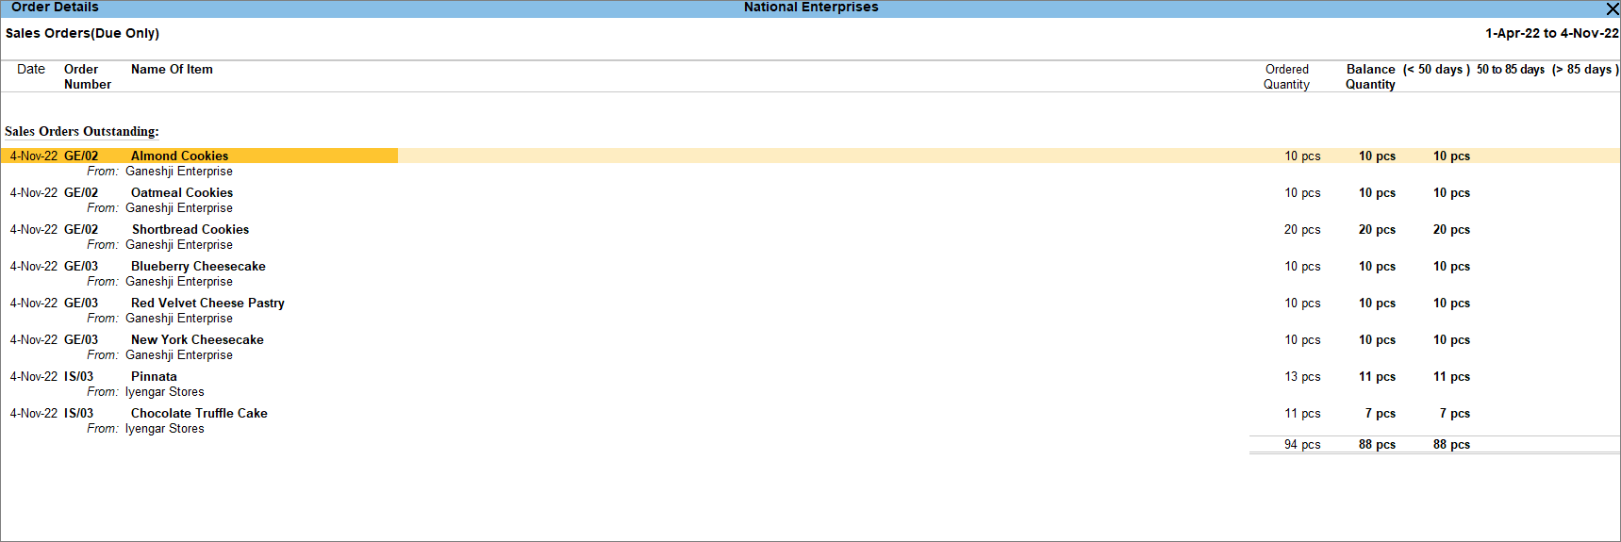This screenshot has height=542, width=1621.
Task: Click order number IS/03 on Pinnata row
Action: coord(78,376)
